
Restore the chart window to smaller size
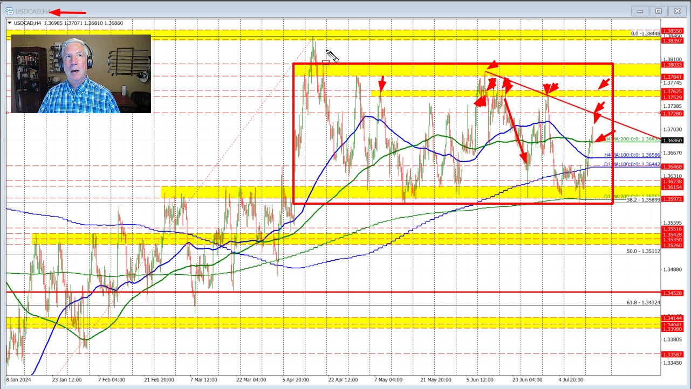658,11
